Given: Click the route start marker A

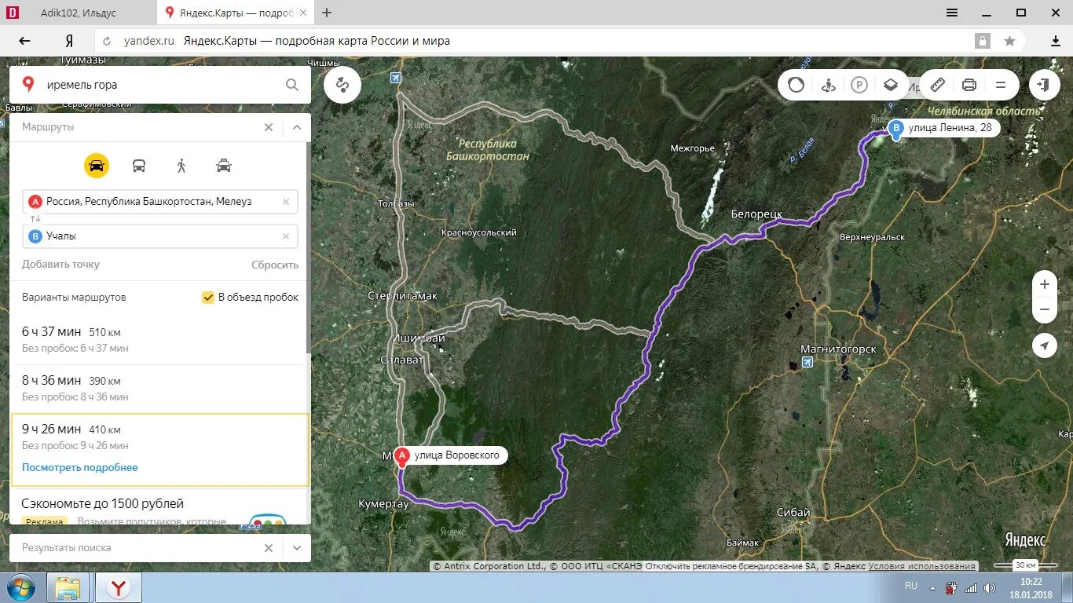Looking at the screenshot, I should tap(402, 457).
